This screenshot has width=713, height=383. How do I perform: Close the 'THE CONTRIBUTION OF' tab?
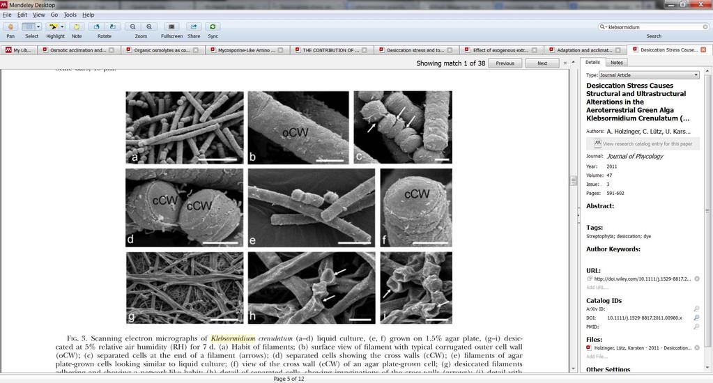(365, 50)
